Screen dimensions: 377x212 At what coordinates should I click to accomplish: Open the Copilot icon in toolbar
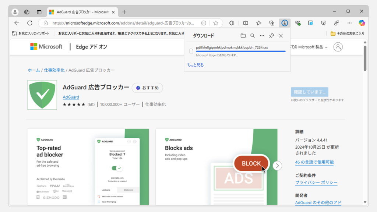coord(362,23)
